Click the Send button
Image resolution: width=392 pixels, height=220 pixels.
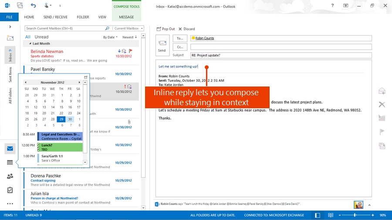(x=162, y=45)
